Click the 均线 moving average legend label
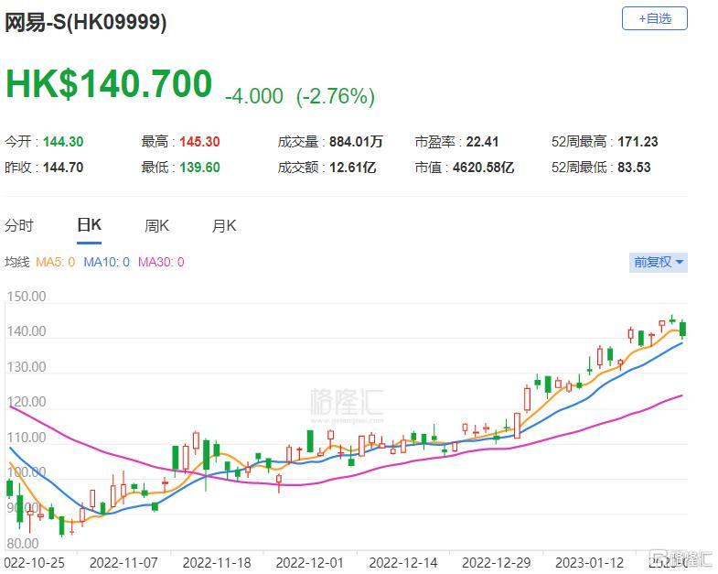Image resolution: width=718 pixels, height=574 pixels. click(17, 262)
